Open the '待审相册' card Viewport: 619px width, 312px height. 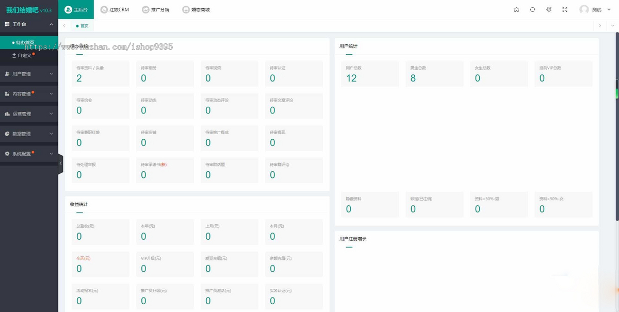click(x=165, y=74)
